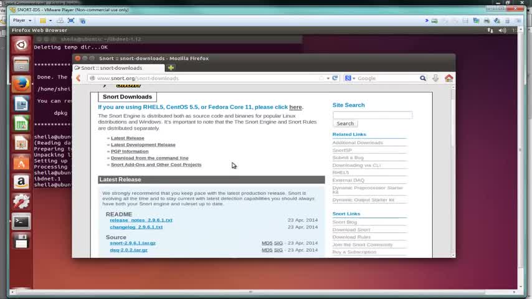Open the Ubuntu Dash from the launcher

click(x=21, y=45)
